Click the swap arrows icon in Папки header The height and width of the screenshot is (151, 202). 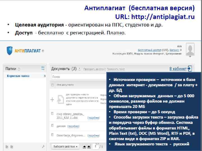(43, 68)
